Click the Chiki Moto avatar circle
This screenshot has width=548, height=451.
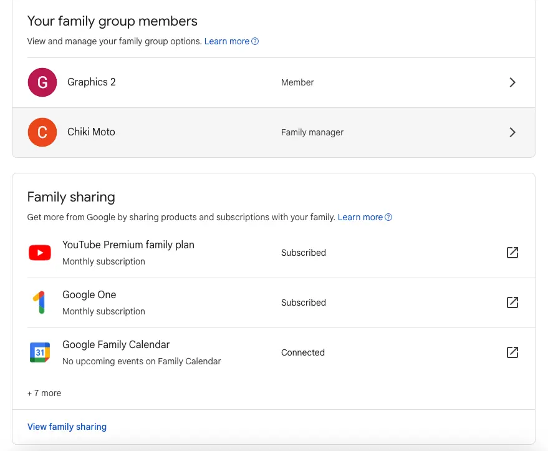42,132
